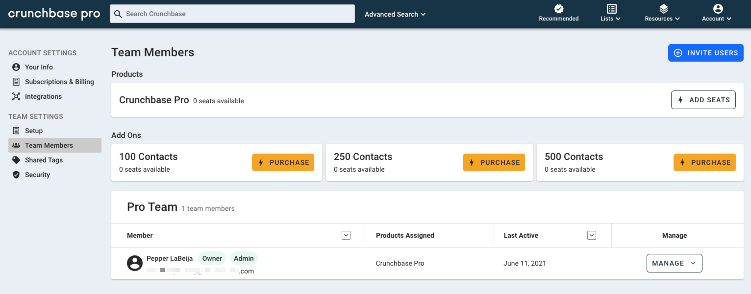Click the Setup document icon
This screenshot has width=751, height=294.
click(16, 131)
